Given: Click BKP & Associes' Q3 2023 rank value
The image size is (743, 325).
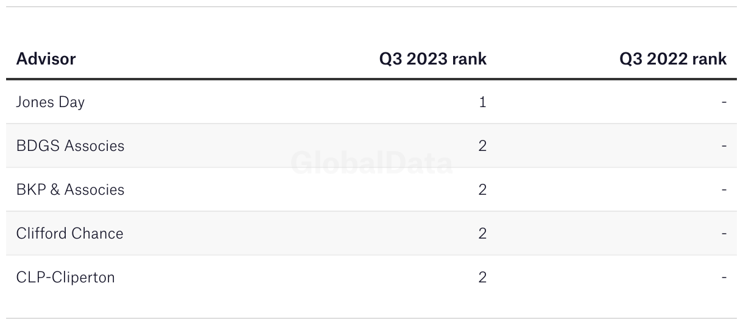Looking at the screenshot, I should point(482,190).
